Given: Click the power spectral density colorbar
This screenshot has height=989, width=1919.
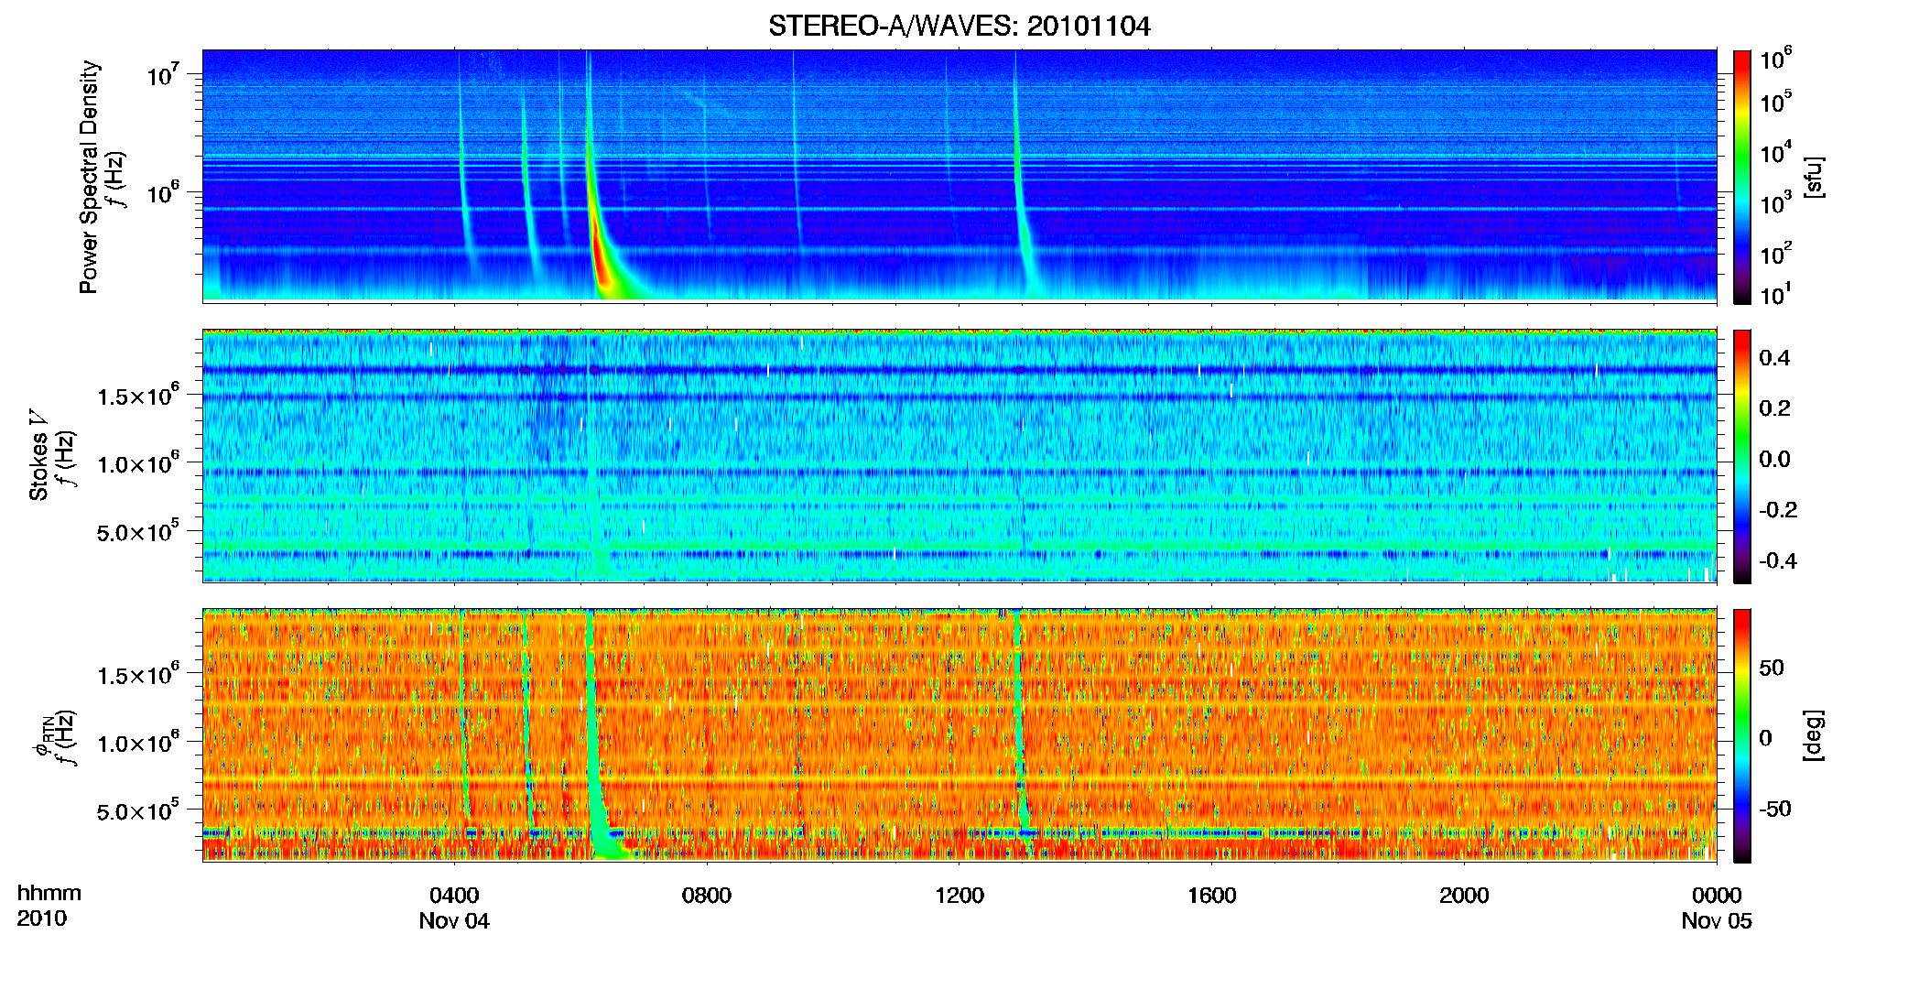Looking at the screenshot, I should (x=1741, y=177).
